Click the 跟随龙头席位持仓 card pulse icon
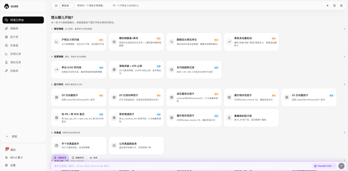The image size is (348, 171). coord(171,42)
